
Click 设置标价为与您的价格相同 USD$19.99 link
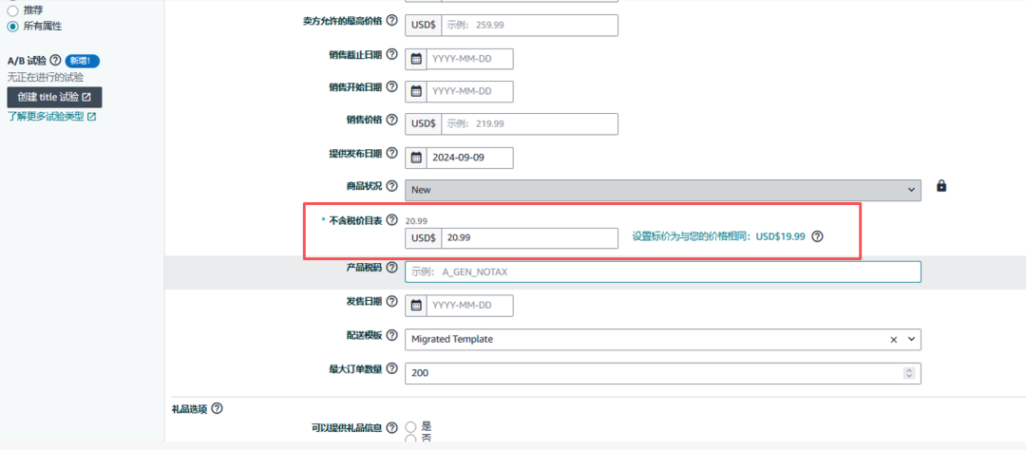click(718, 236)
